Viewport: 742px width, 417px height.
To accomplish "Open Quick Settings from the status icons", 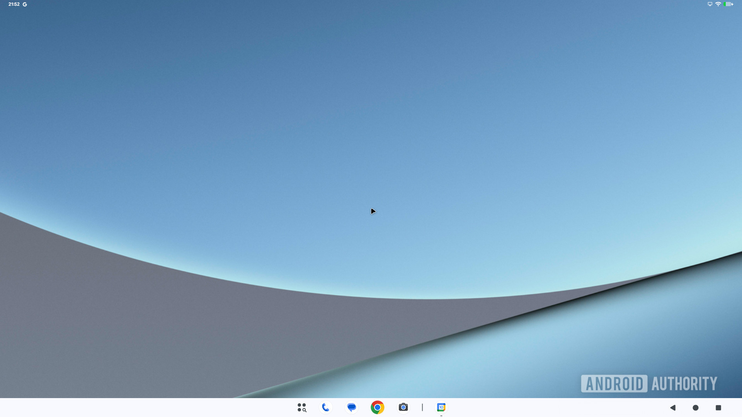I will pyautogui.click(x=719, y=4).
